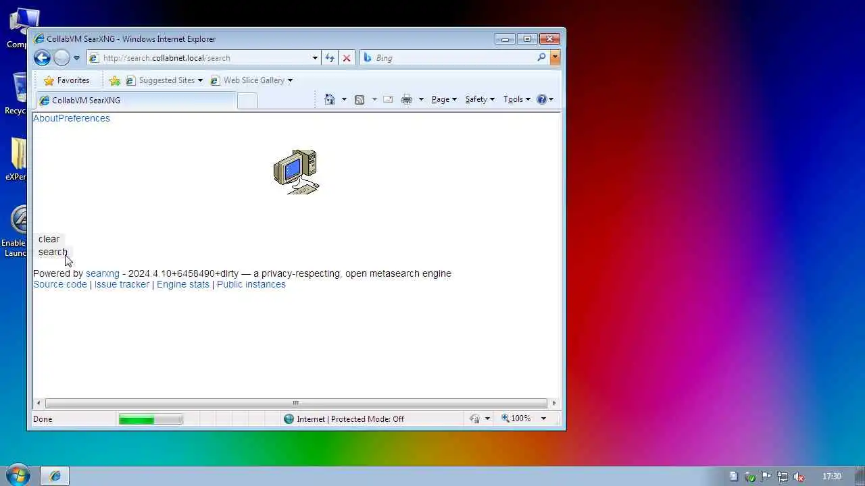The height and width of the screenshot is (486, 865).
Task: Expand the address bar autocomplete dropdown
Action: pyautogui.click(x=315, y=58)
